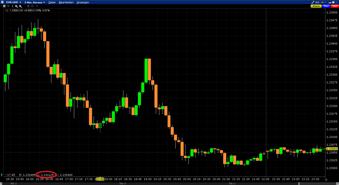This screenshot has width=339, height=185.
Task: Click the H: 1.231485 high value
Action: (x=27, y=175)
